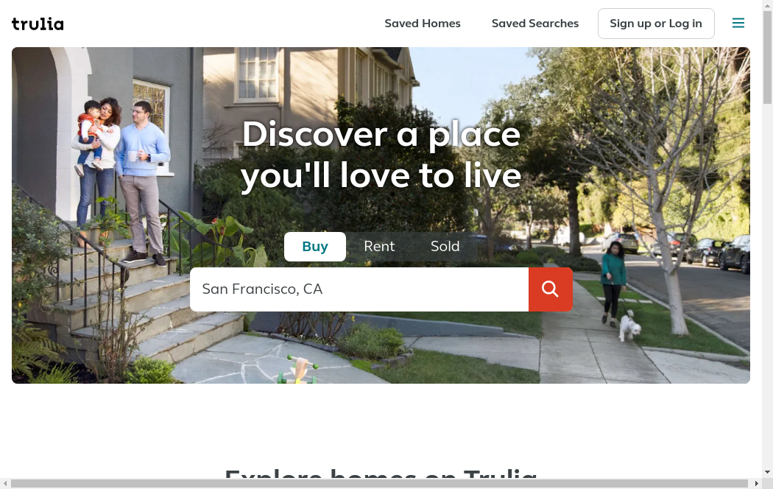
Task: Click Sign up or Log in button
Action: (x=656, y=24)
